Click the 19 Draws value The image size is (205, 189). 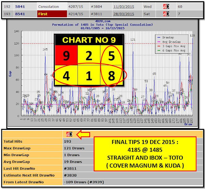coord(73,162)
